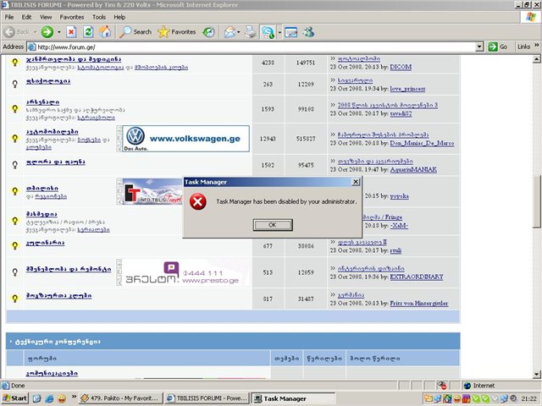Click the system tray clock 21:22
Image resolution: width=542 pixels, height=406 pixels.
click(528, 398)
